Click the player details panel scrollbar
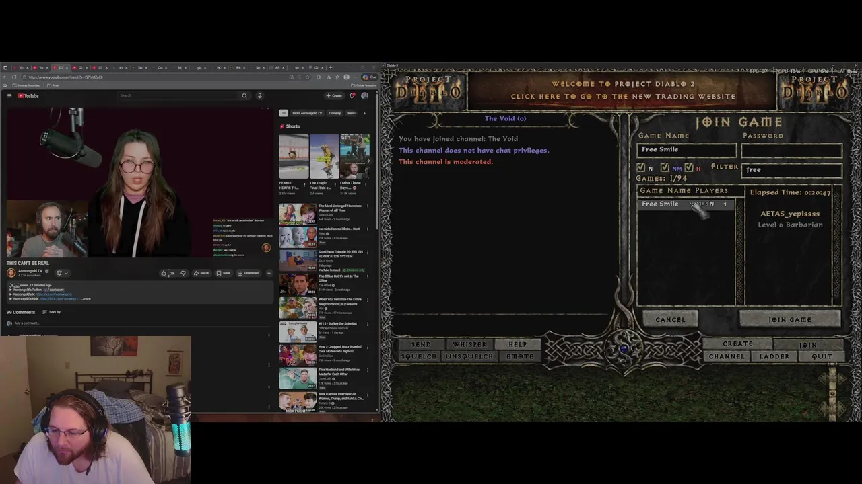 click(837, 245)
